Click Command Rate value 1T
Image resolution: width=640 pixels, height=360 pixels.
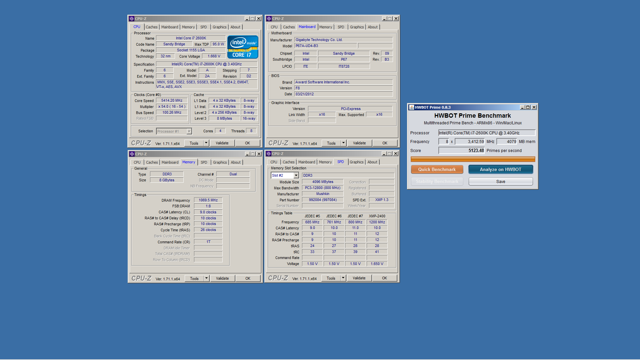point(208,242)
